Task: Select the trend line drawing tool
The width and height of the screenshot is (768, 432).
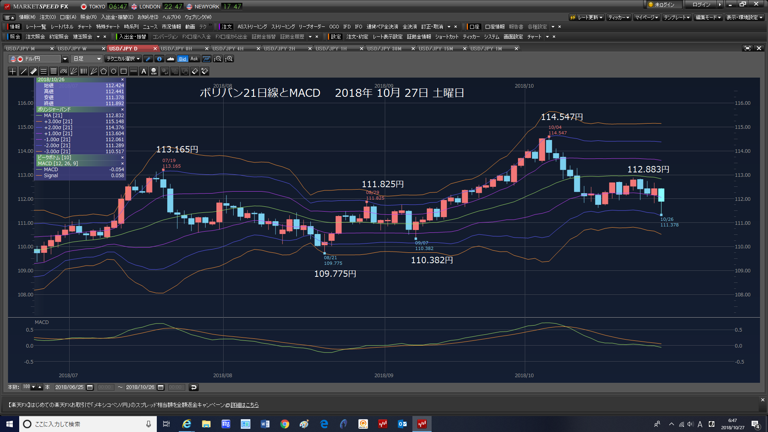Action: [24, 71]
